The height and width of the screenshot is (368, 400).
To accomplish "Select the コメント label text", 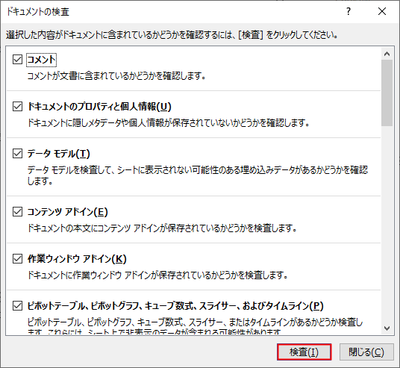I will pyautogui.click(x=41, y=60).
